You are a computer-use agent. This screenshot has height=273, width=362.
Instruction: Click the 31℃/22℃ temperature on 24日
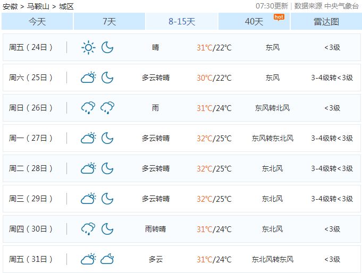click(x=214, y=48)
